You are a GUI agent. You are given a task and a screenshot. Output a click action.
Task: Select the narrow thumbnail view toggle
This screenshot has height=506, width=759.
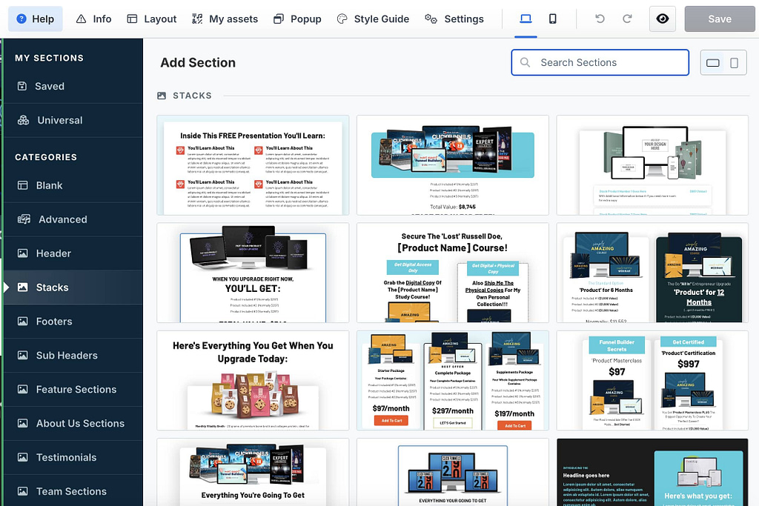(x=734, y=63)
